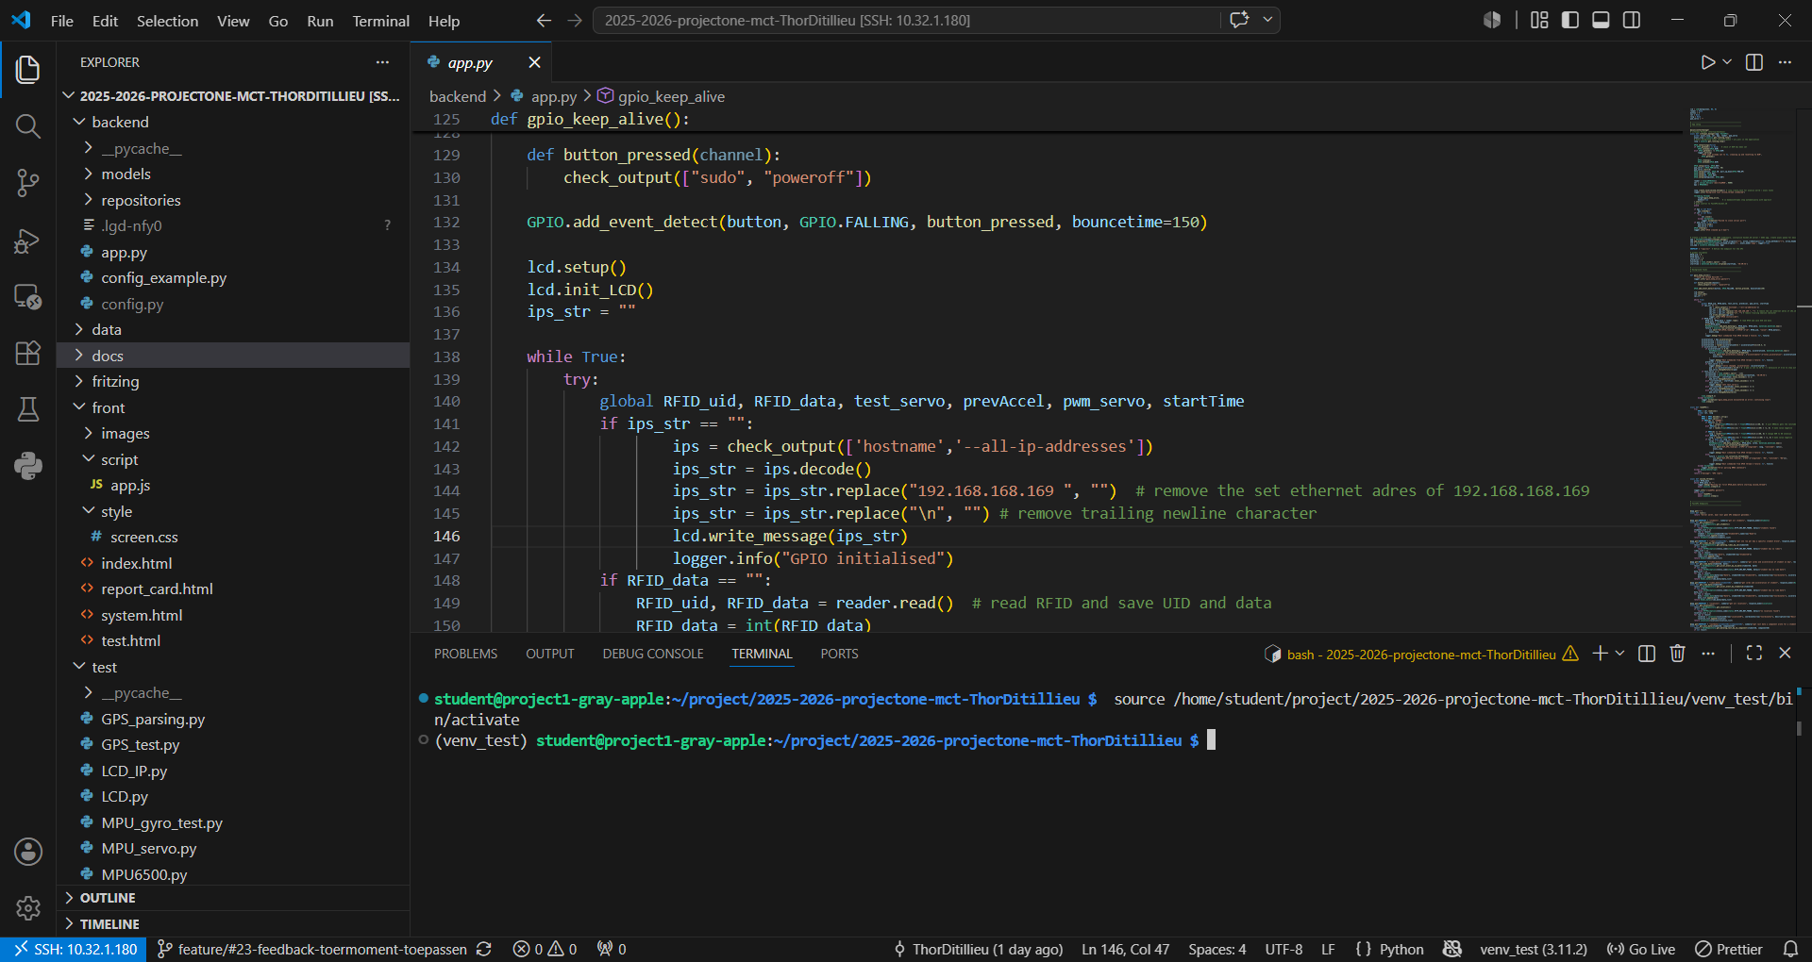Maximize the terminal panel size
Image resolution: width=1812 pixels, height=962 pixels.
[x=1754, y=654]
